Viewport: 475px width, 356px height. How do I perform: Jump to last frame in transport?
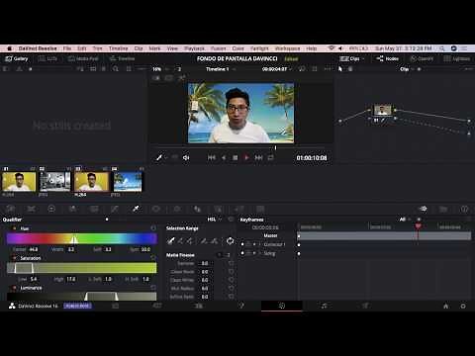pyautogui.click(x=258, y=157)
